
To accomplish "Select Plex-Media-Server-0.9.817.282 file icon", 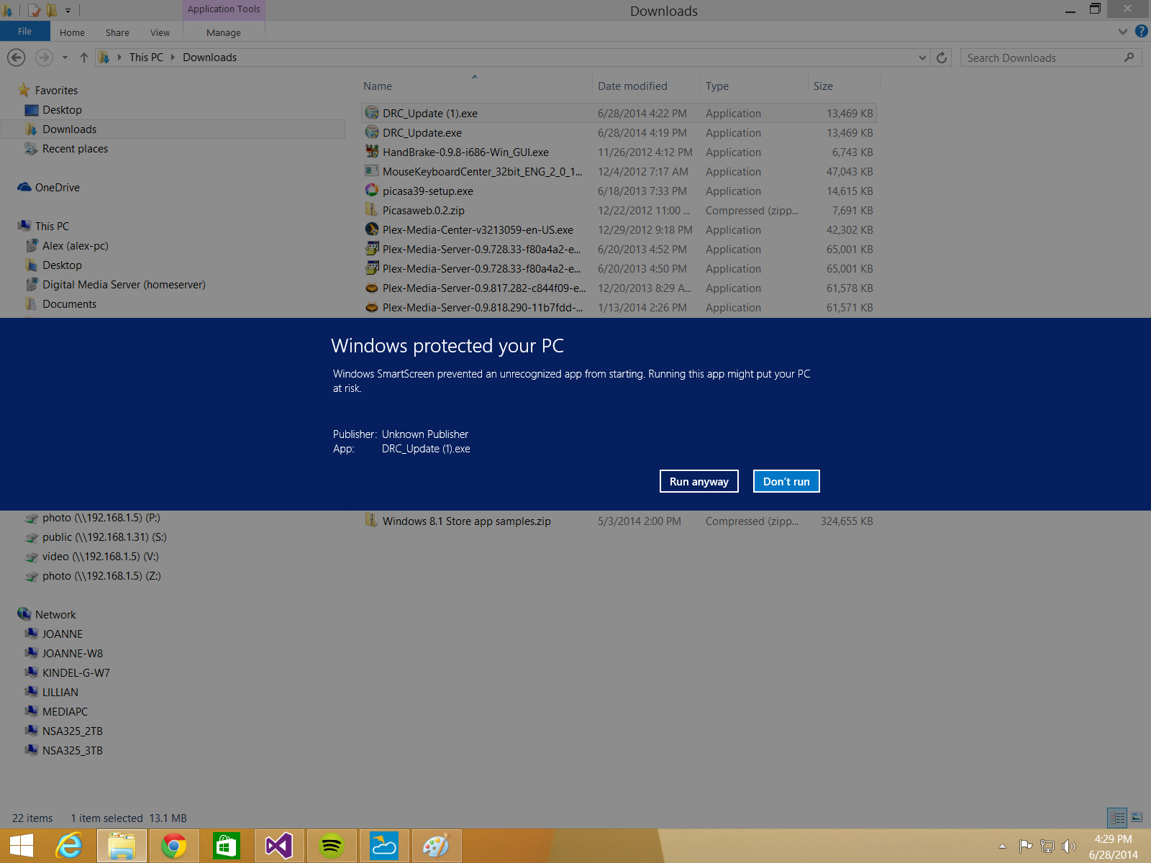I will (372, 288).
